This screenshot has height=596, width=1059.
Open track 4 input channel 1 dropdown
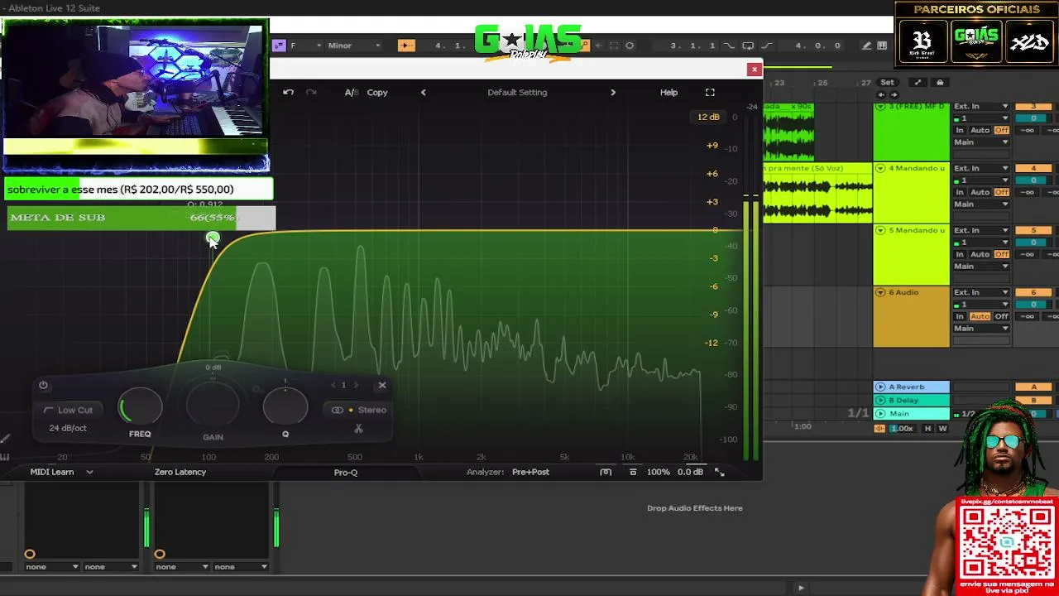[981, 180]
